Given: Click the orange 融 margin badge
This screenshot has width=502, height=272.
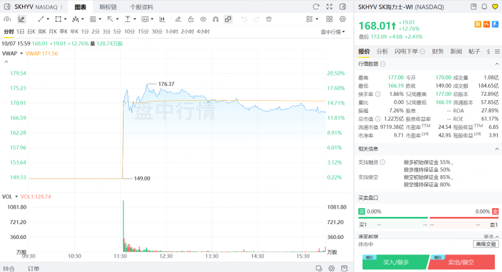Looking at the screenshot, I should coord(478,24).
